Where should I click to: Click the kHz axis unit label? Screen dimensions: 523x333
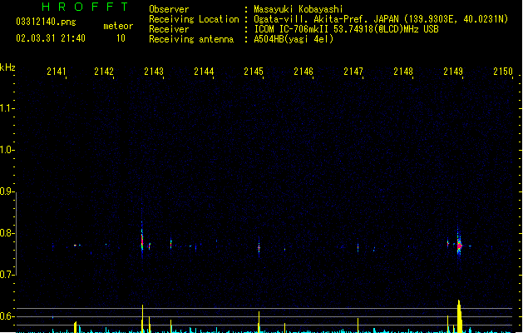(7, 67)
